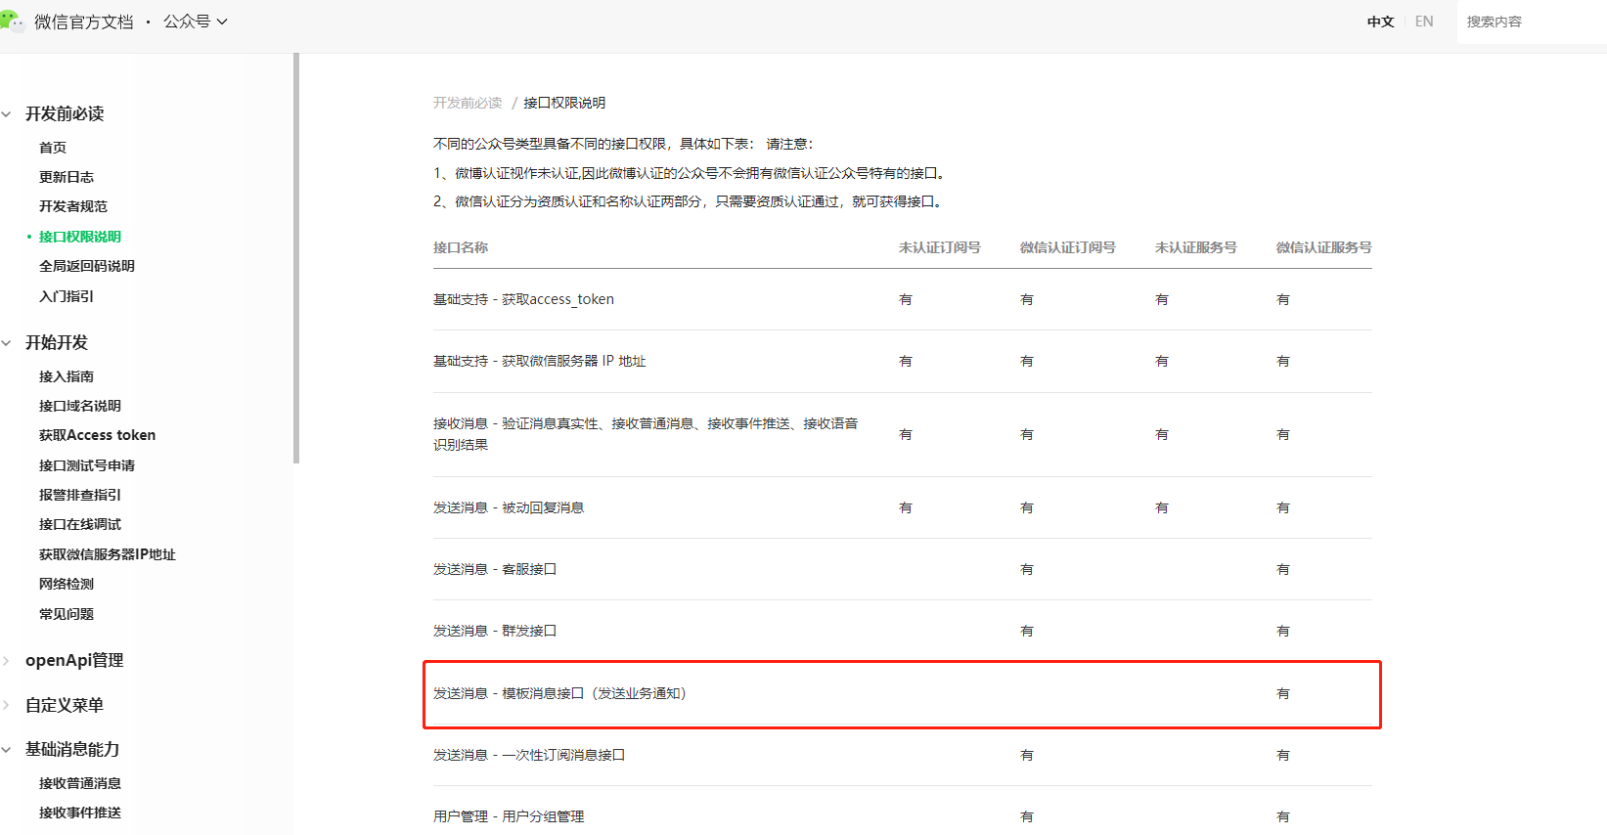Open 更新日志 in sidebar

pyautogui.click(x=67, y=177)
